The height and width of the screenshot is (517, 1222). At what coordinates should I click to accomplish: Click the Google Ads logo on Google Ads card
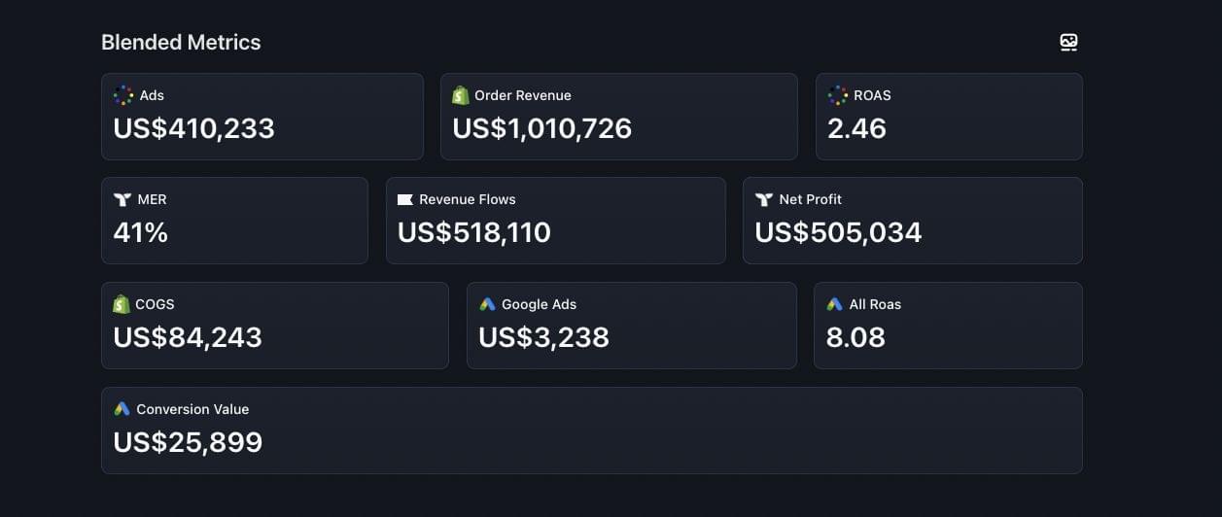point(487,304)
